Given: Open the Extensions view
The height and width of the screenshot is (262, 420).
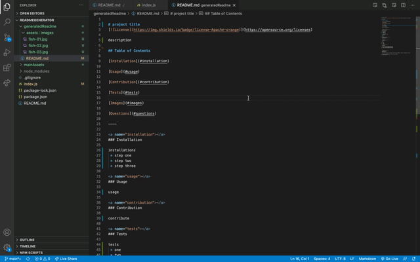Looking at the screenshot, I should coord(7,67).
